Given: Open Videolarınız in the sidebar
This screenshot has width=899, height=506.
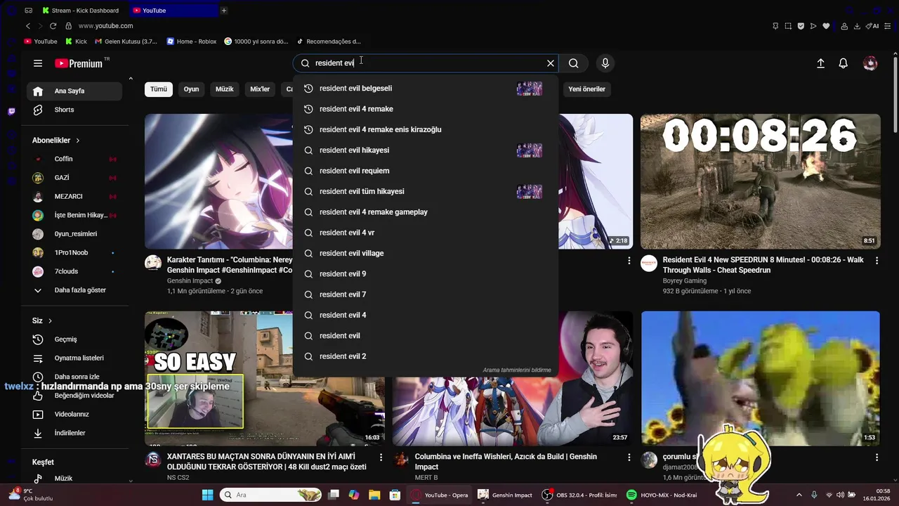Looking at the screenshot, I should (74, 415).
